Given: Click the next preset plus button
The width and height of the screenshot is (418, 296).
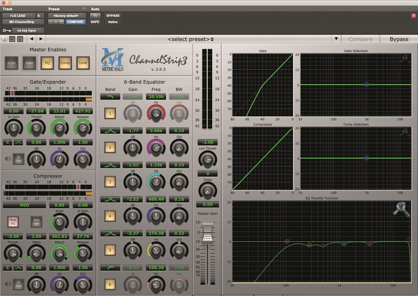Looking at the screenshot, I should tap(56, 22).
